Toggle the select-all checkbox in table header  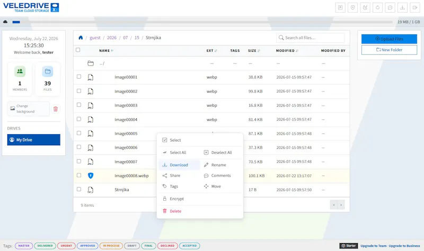click(x=78, y=50)
